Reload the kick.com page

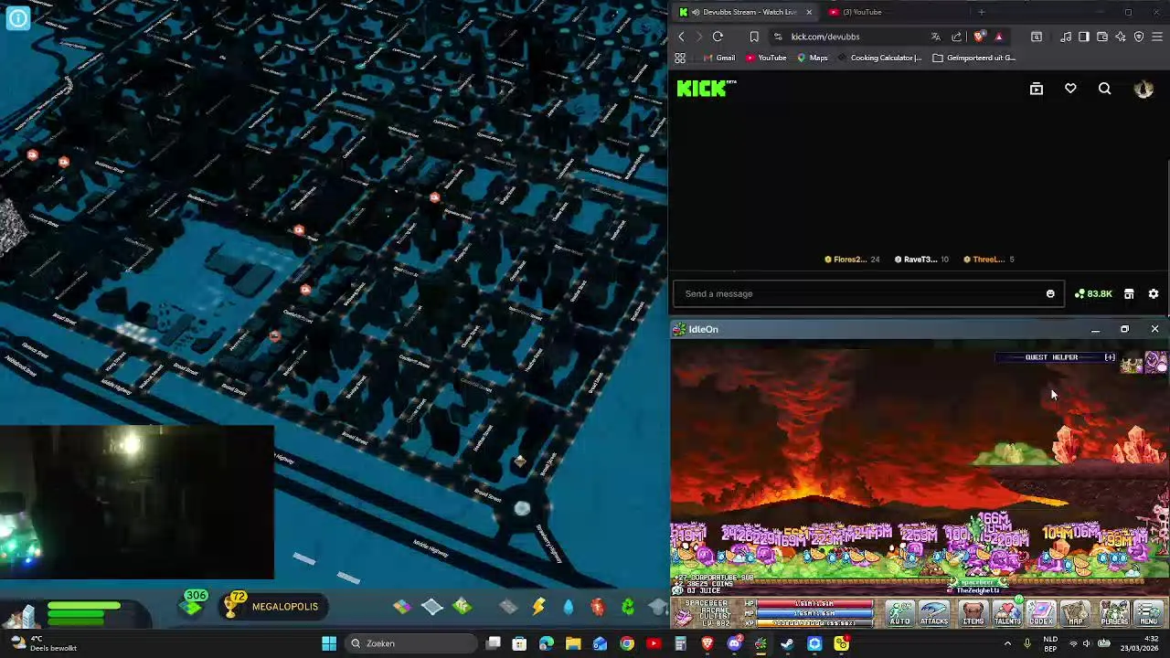[718, 37]
